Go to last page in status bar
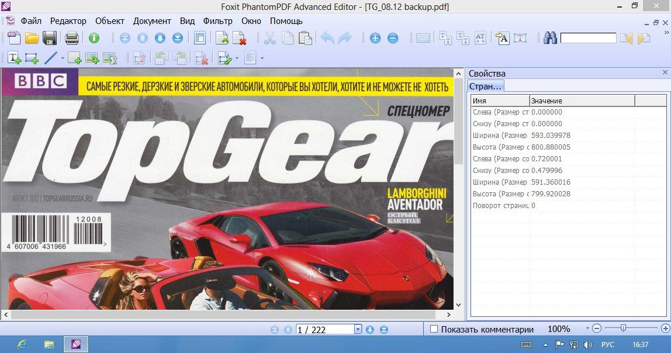 [384, 330]
